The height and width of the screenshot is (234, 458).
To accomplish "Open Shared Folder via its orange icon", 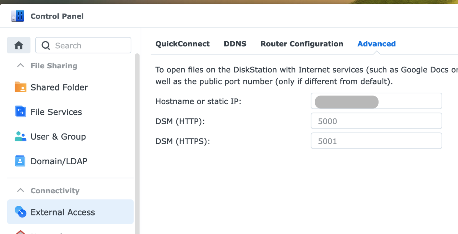I will click(20, 87).
